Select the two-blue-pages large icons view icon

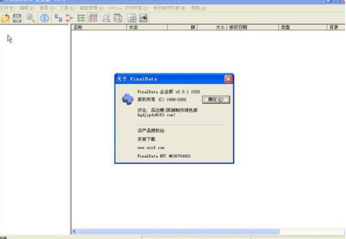58,18
